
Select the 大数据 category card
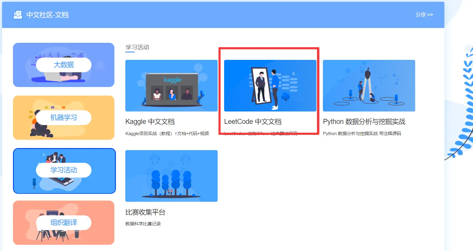point(64,65)
